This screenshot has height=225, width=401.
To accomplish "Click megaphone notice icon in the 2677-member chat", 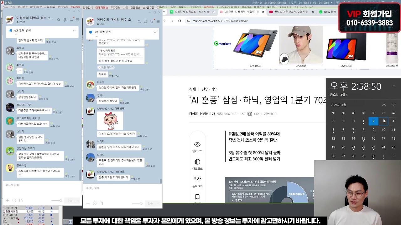I will 91,32.
